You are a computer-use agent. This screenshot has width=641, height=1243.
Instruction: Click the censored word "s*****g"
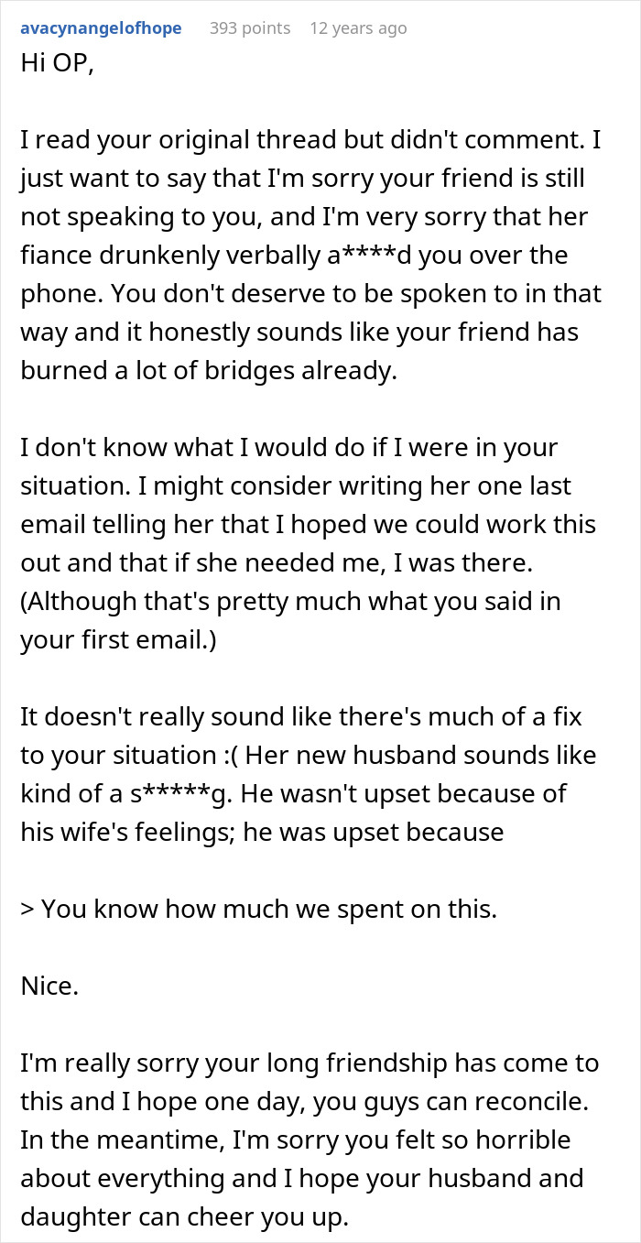click(x=190, y=794)
